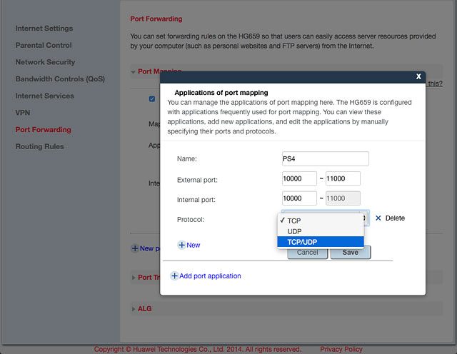
Task: Select TCP in protocol list
Action: (x=321, y=221)
